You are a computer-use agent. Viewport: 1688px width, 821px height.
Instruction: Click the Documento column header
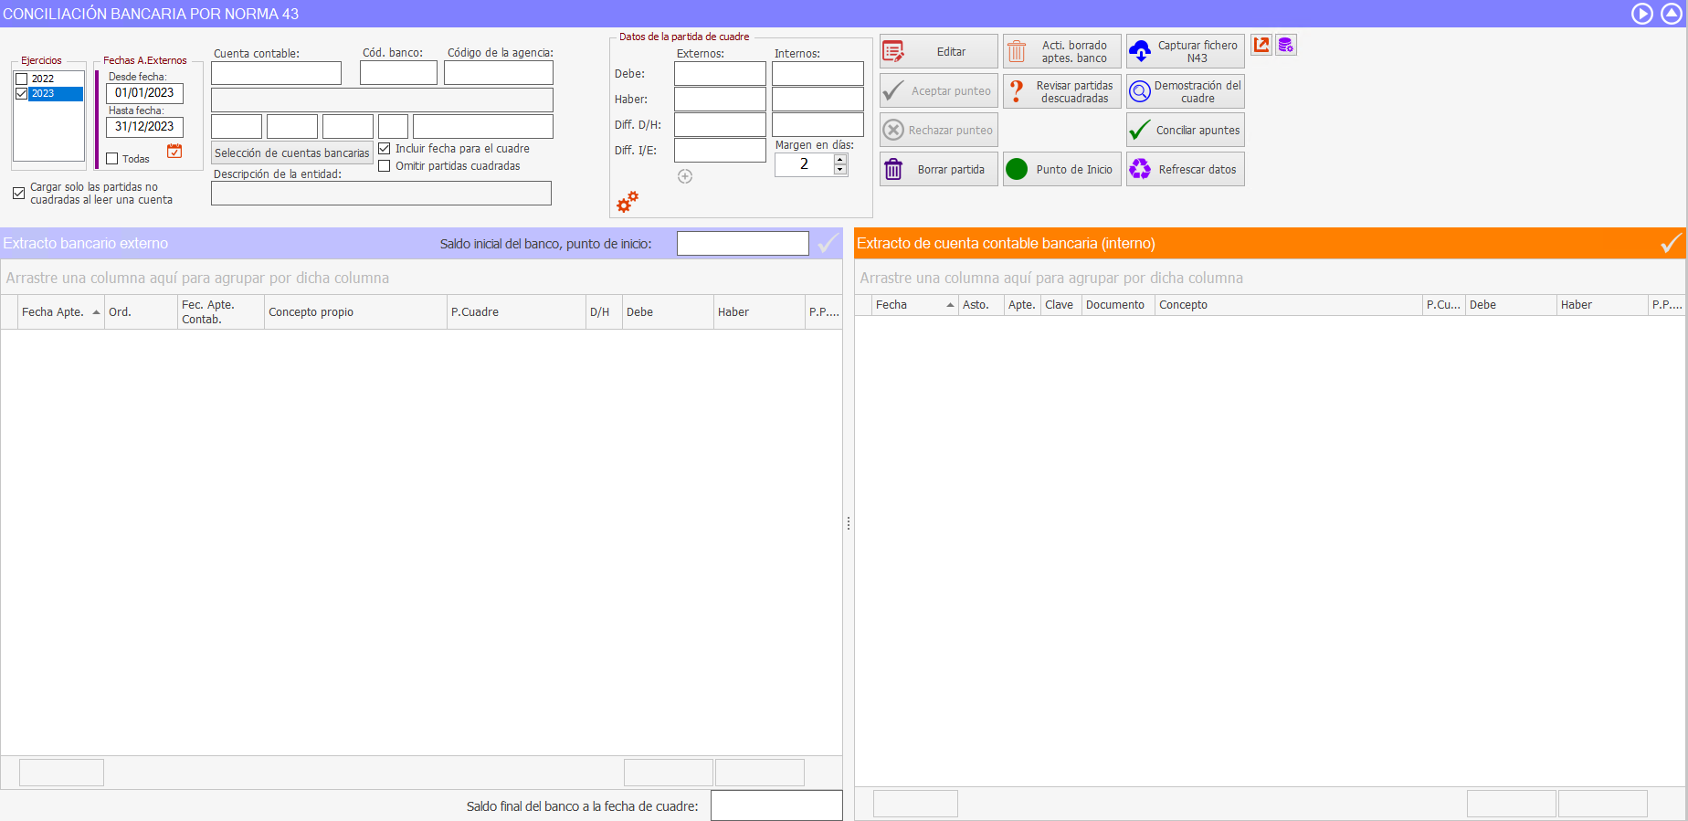pyautogui.click(x=1114, y=305)
